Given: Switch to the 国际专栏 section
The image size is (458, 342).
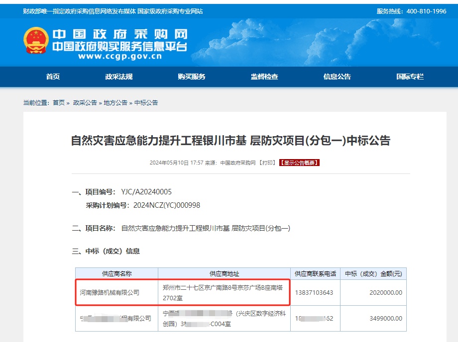Looking at the screenshot, I should 410,77.
